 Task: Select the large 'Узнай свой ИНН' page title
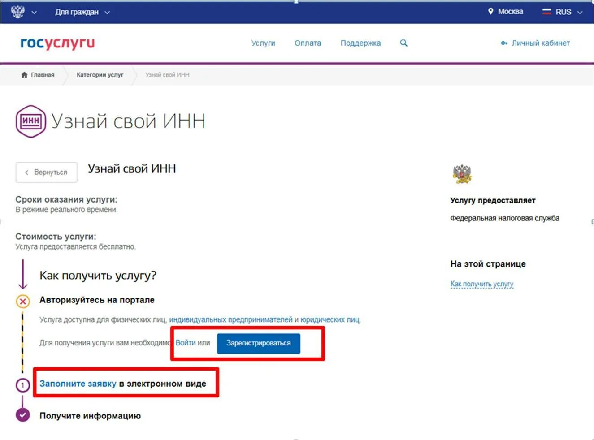click(x=128, y=121)
